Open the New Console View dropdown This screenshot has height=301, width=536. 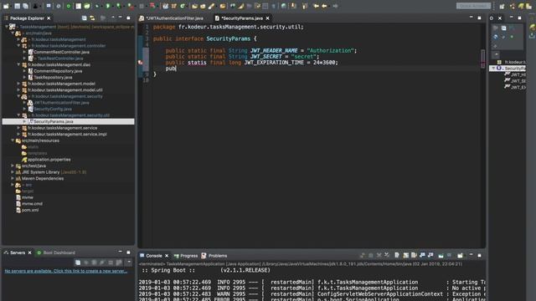coord(461,255)
